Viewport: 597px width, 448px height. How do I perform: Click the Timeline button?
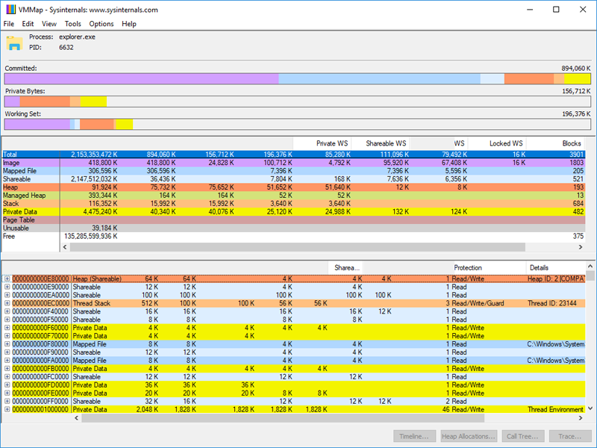415,436
